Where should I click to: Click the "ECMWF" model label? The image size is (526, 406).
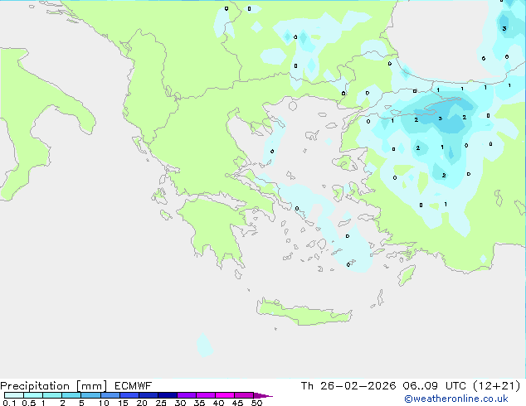click(x=134, y=386)
